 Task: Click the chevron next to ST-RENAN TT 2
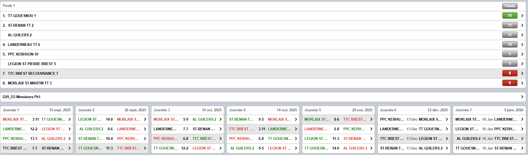click(522, 25)
